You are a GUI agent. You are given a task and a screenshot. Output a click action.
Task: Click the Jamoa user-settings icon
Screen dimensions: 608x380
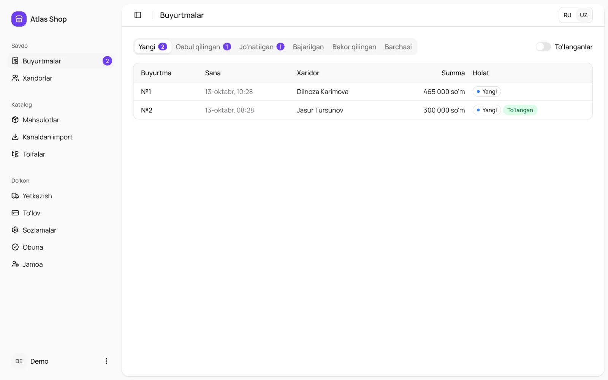pos(15,264)
